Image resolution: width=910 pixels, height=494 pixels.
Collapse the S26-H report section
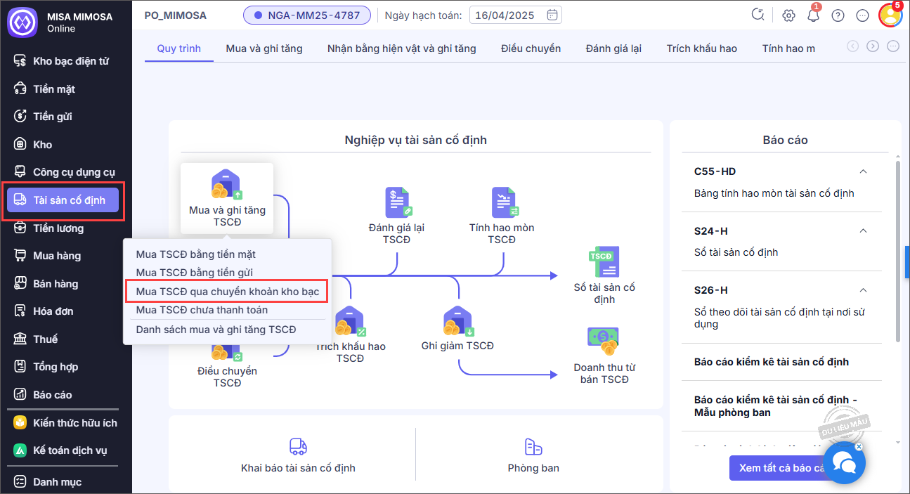tap(864, 290)
